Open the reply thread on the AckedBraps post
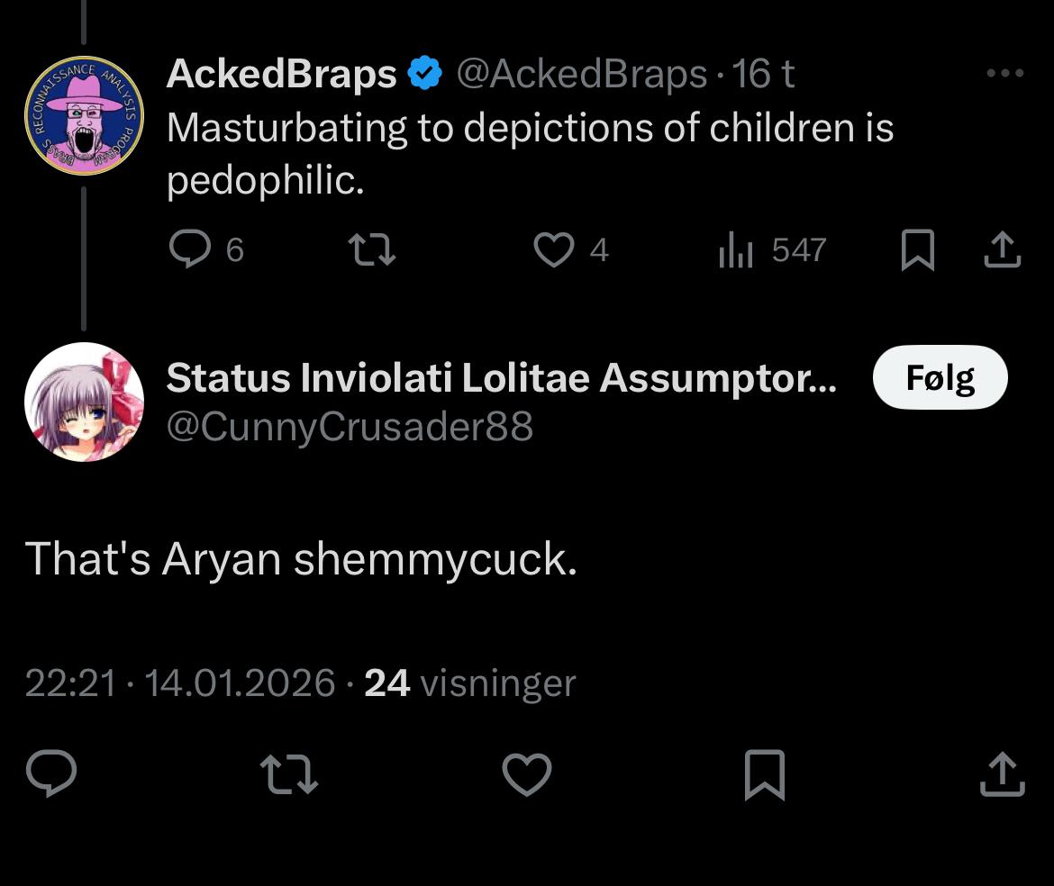 click(190, 249)
